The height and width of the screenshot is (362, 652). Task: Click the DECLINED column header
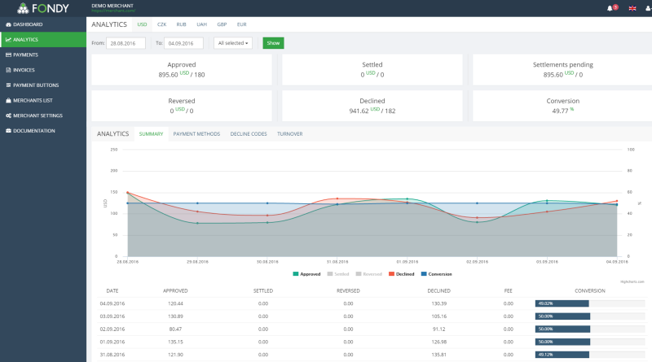[x=438, y=291]
